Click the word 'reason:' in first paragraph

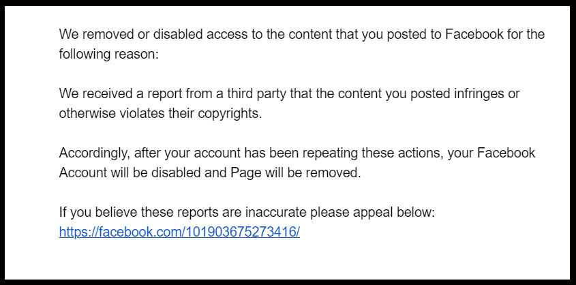pos(136,55)
